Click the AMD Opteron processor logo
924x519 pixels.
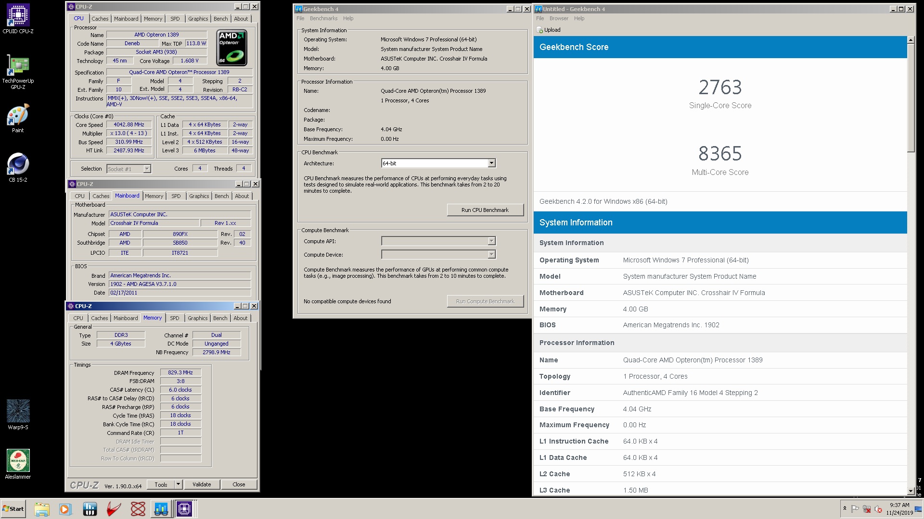(x=232, y=47)
